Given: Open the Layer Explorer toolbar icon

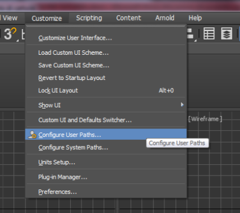Looking at the screenshot, I should click(227, 34).
